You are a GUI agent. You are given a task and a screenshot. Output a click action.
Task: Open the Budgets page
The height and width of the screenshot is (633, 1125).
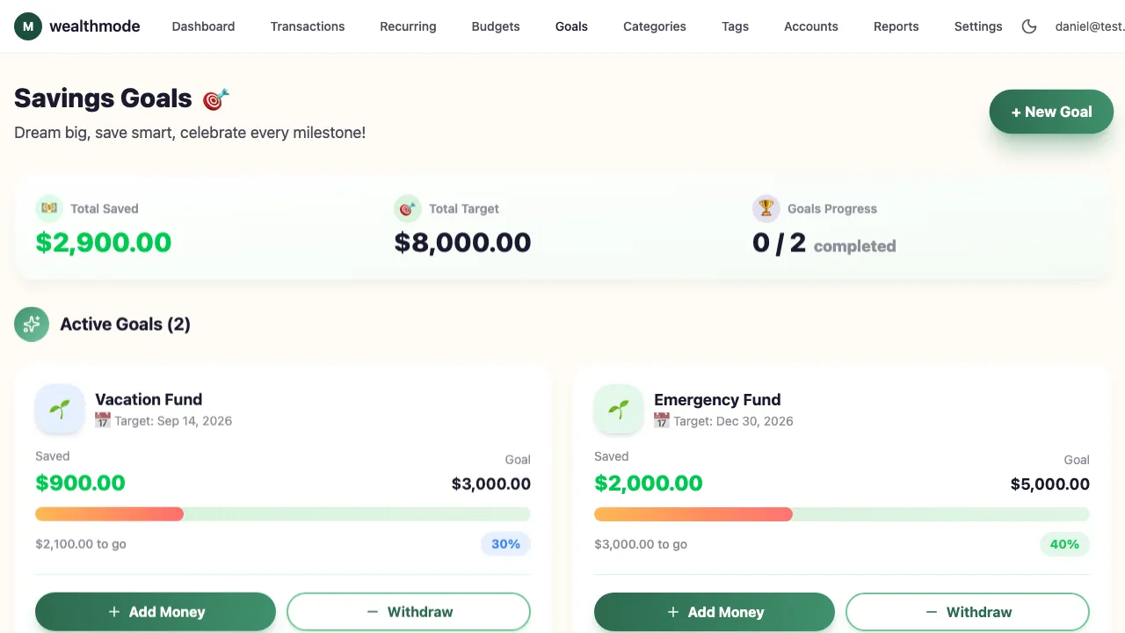point(495,26)
